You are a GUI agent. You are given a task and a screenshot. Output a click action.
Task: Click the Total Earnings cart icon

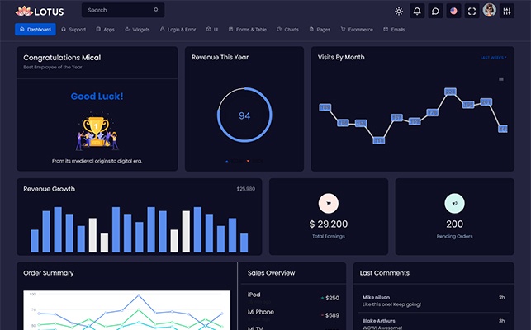click(x=328, y=203)
